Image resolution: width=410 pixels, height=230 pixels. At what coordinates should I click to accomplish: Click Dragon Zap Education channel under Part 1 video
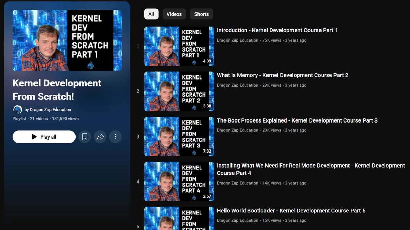point(237,40)
